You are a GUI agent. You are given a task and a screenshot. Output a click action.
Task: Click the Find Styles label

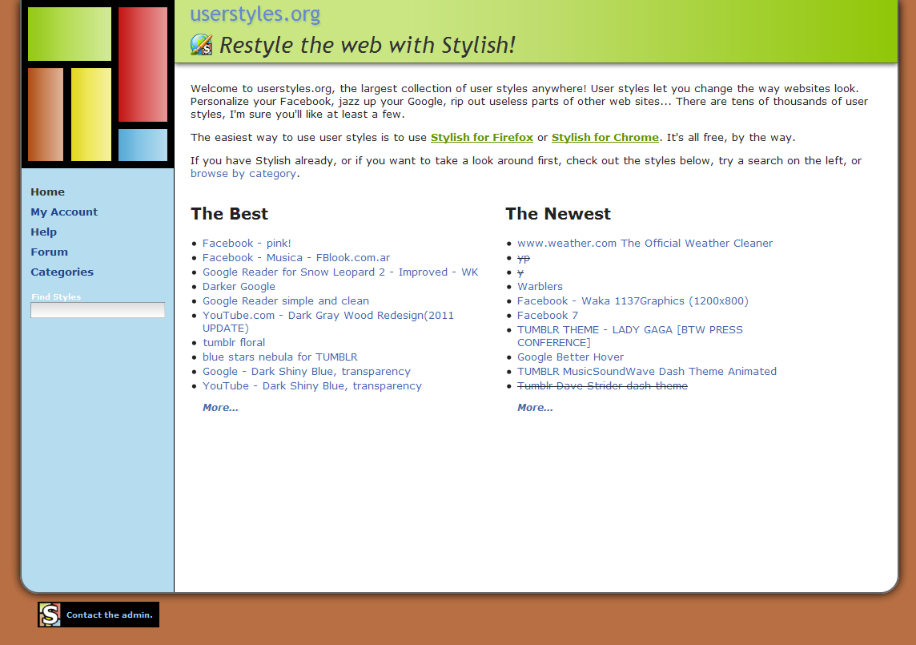pyautogui.click(x=56, y=297)
